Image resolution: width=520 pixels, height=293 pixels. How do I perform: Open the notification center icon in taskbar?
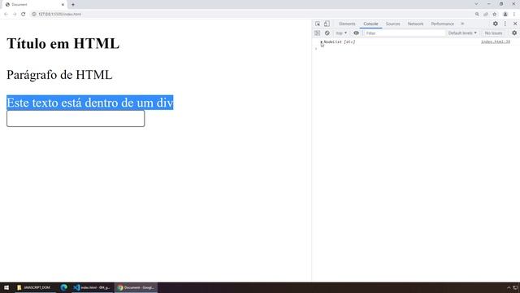tap(516, 287)
